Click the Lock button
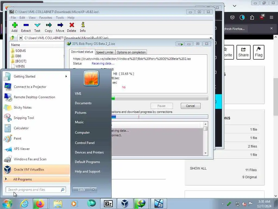The height and width of the screenshot is (209, 278). [82, 190]
